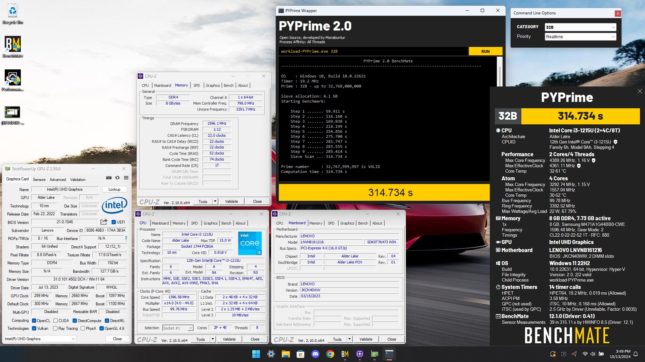Open the Advanced tab in GPU-Z
645x362 pixels.
(58, 180)
